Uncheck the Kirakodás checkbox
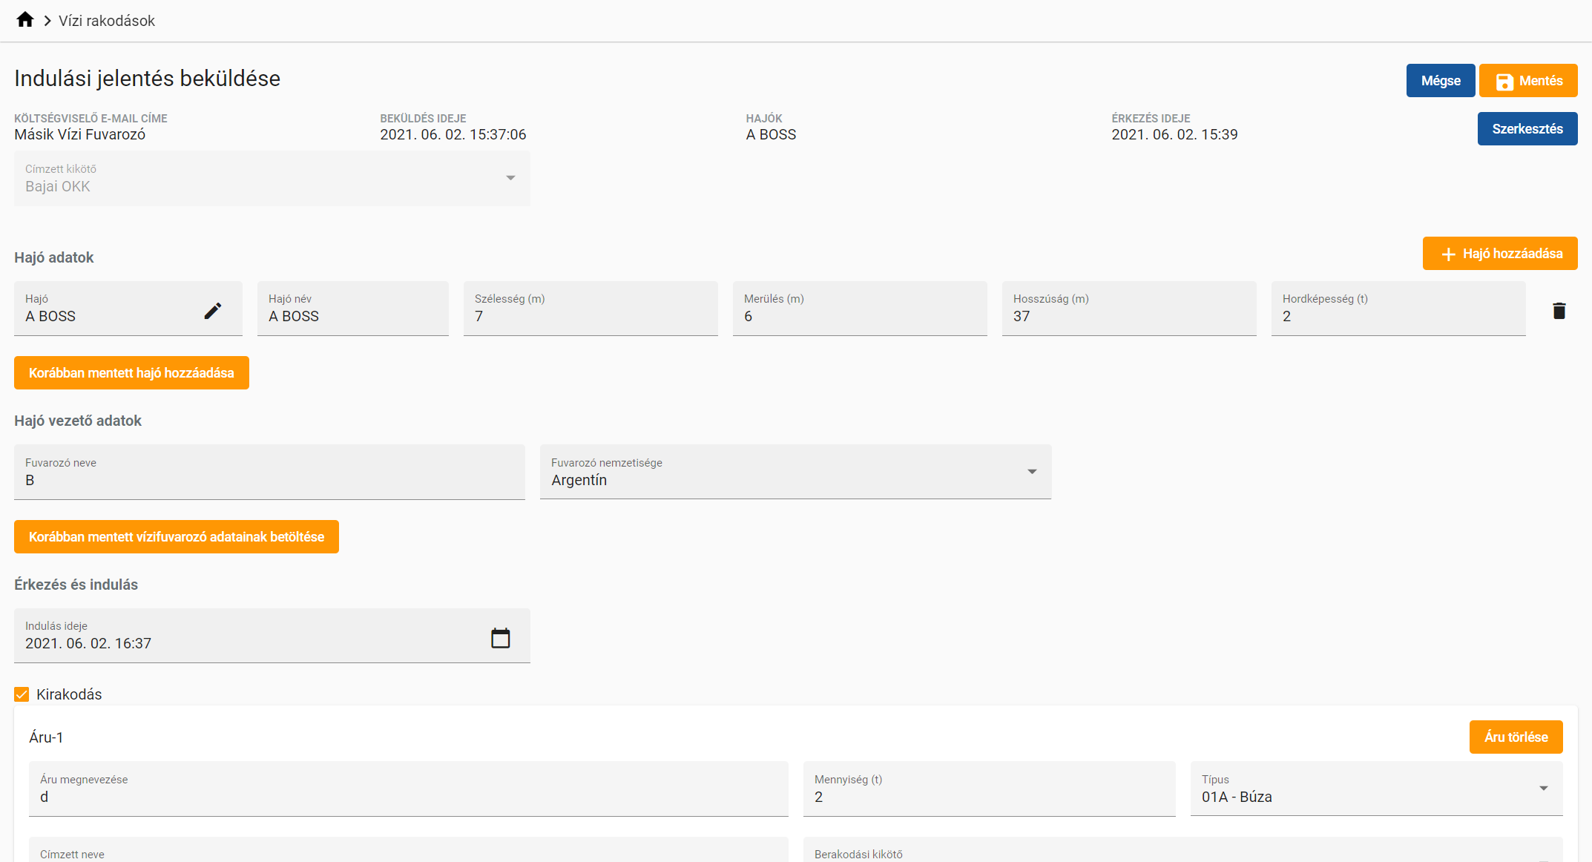The width and height of the screenshot is (1592, 862). [x=22, y=694]
